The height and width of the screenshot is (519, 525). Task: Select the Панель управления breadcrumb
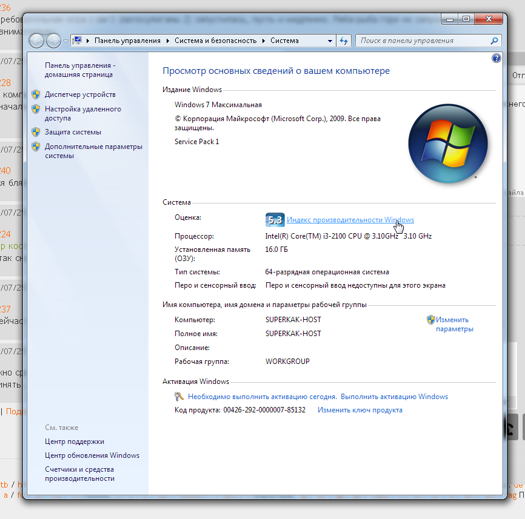(127, 41)
